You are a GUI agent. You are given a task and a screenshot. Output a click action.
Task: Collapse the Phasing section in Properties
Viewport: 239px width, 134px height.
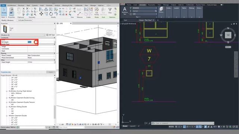click(55, 53)
